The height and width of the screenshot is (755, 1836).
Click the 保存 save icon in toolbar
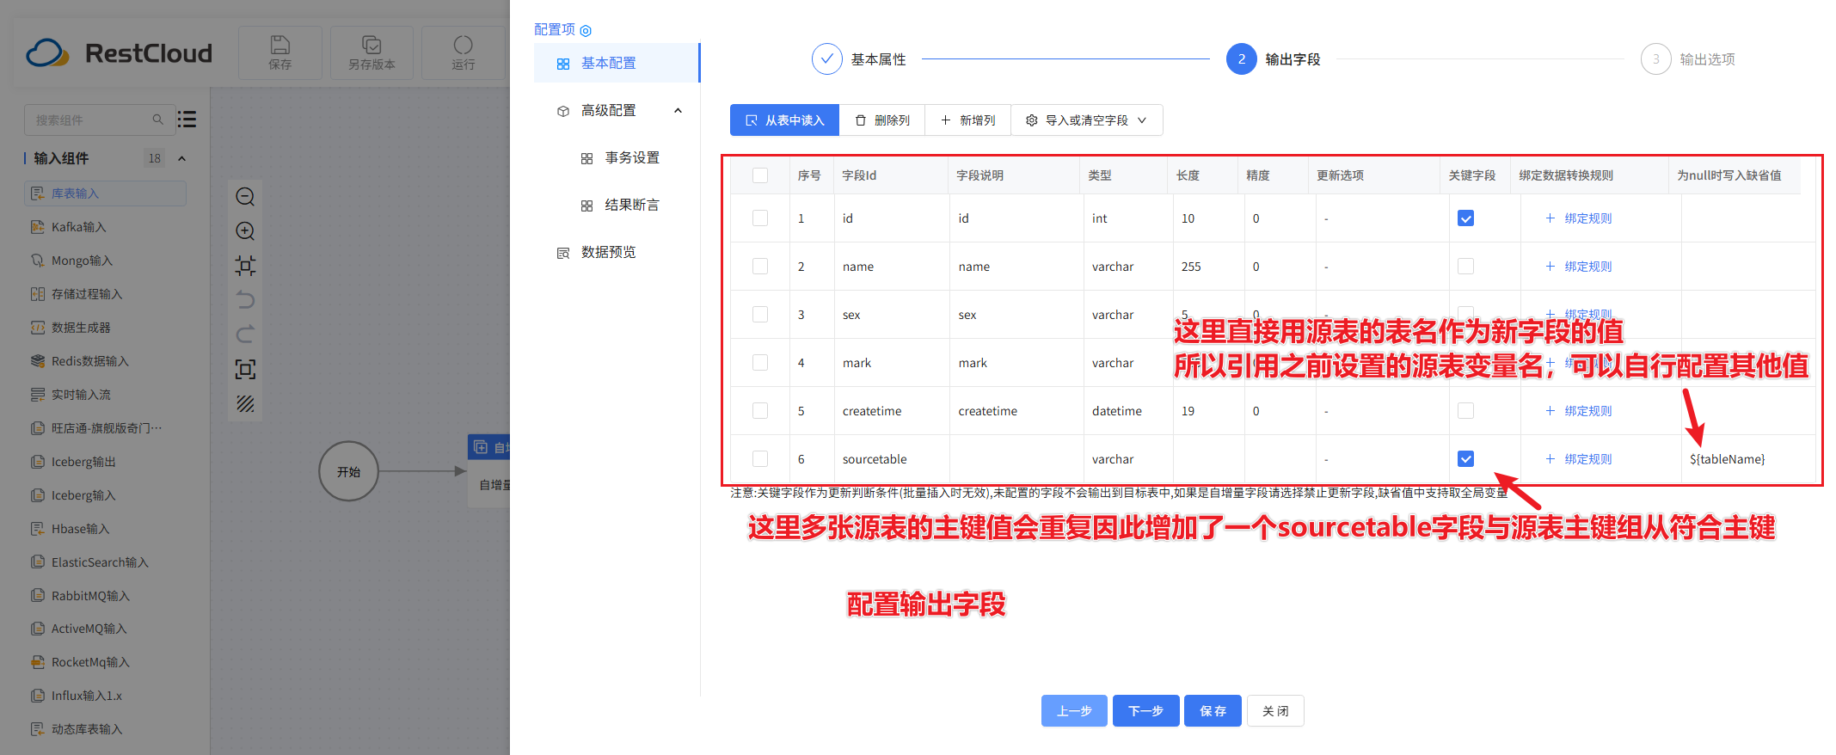click(280, 52)
